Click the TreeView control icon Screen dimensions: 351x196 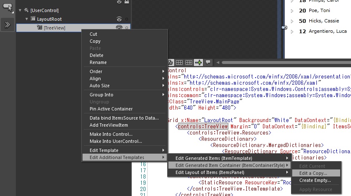click(40, 27)
